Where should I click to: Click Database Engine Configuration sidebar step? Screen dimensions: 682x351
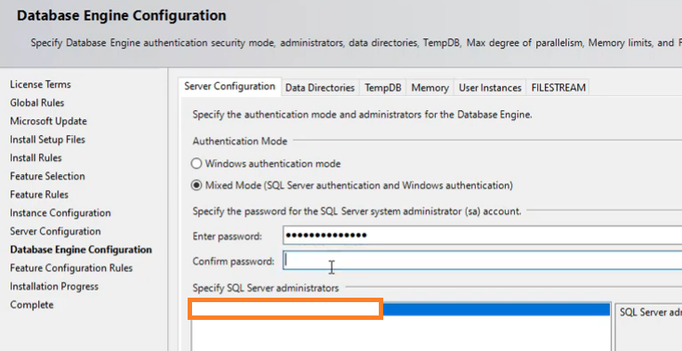point(81,250)
